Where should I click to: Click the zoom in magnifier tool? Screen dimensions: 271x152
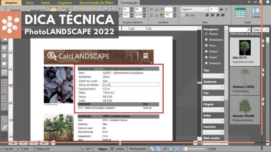point(4,48)
